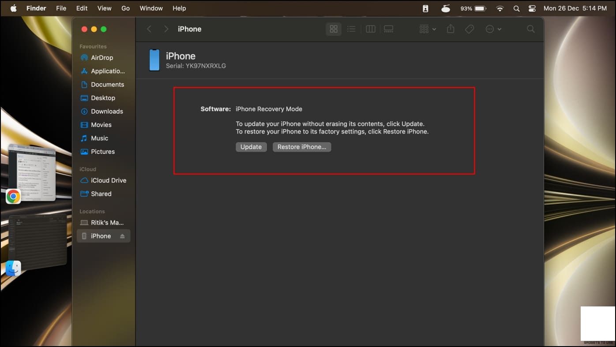This screenshot has width=616, height=347.
Task: Go forward with the toolbar chevron
Action: point(166,29)
